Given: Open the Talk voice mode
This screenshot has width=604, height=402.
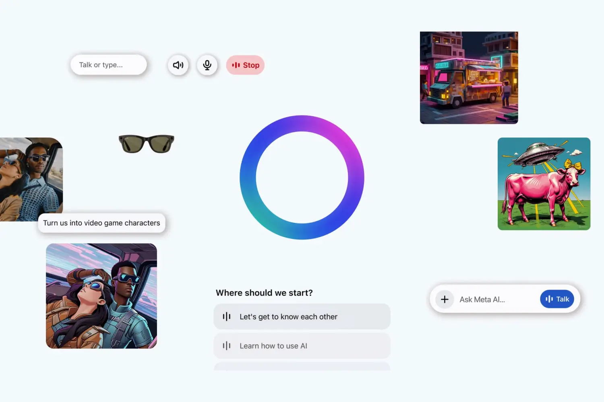Looking at the screenshot, I should click(557, 299).
